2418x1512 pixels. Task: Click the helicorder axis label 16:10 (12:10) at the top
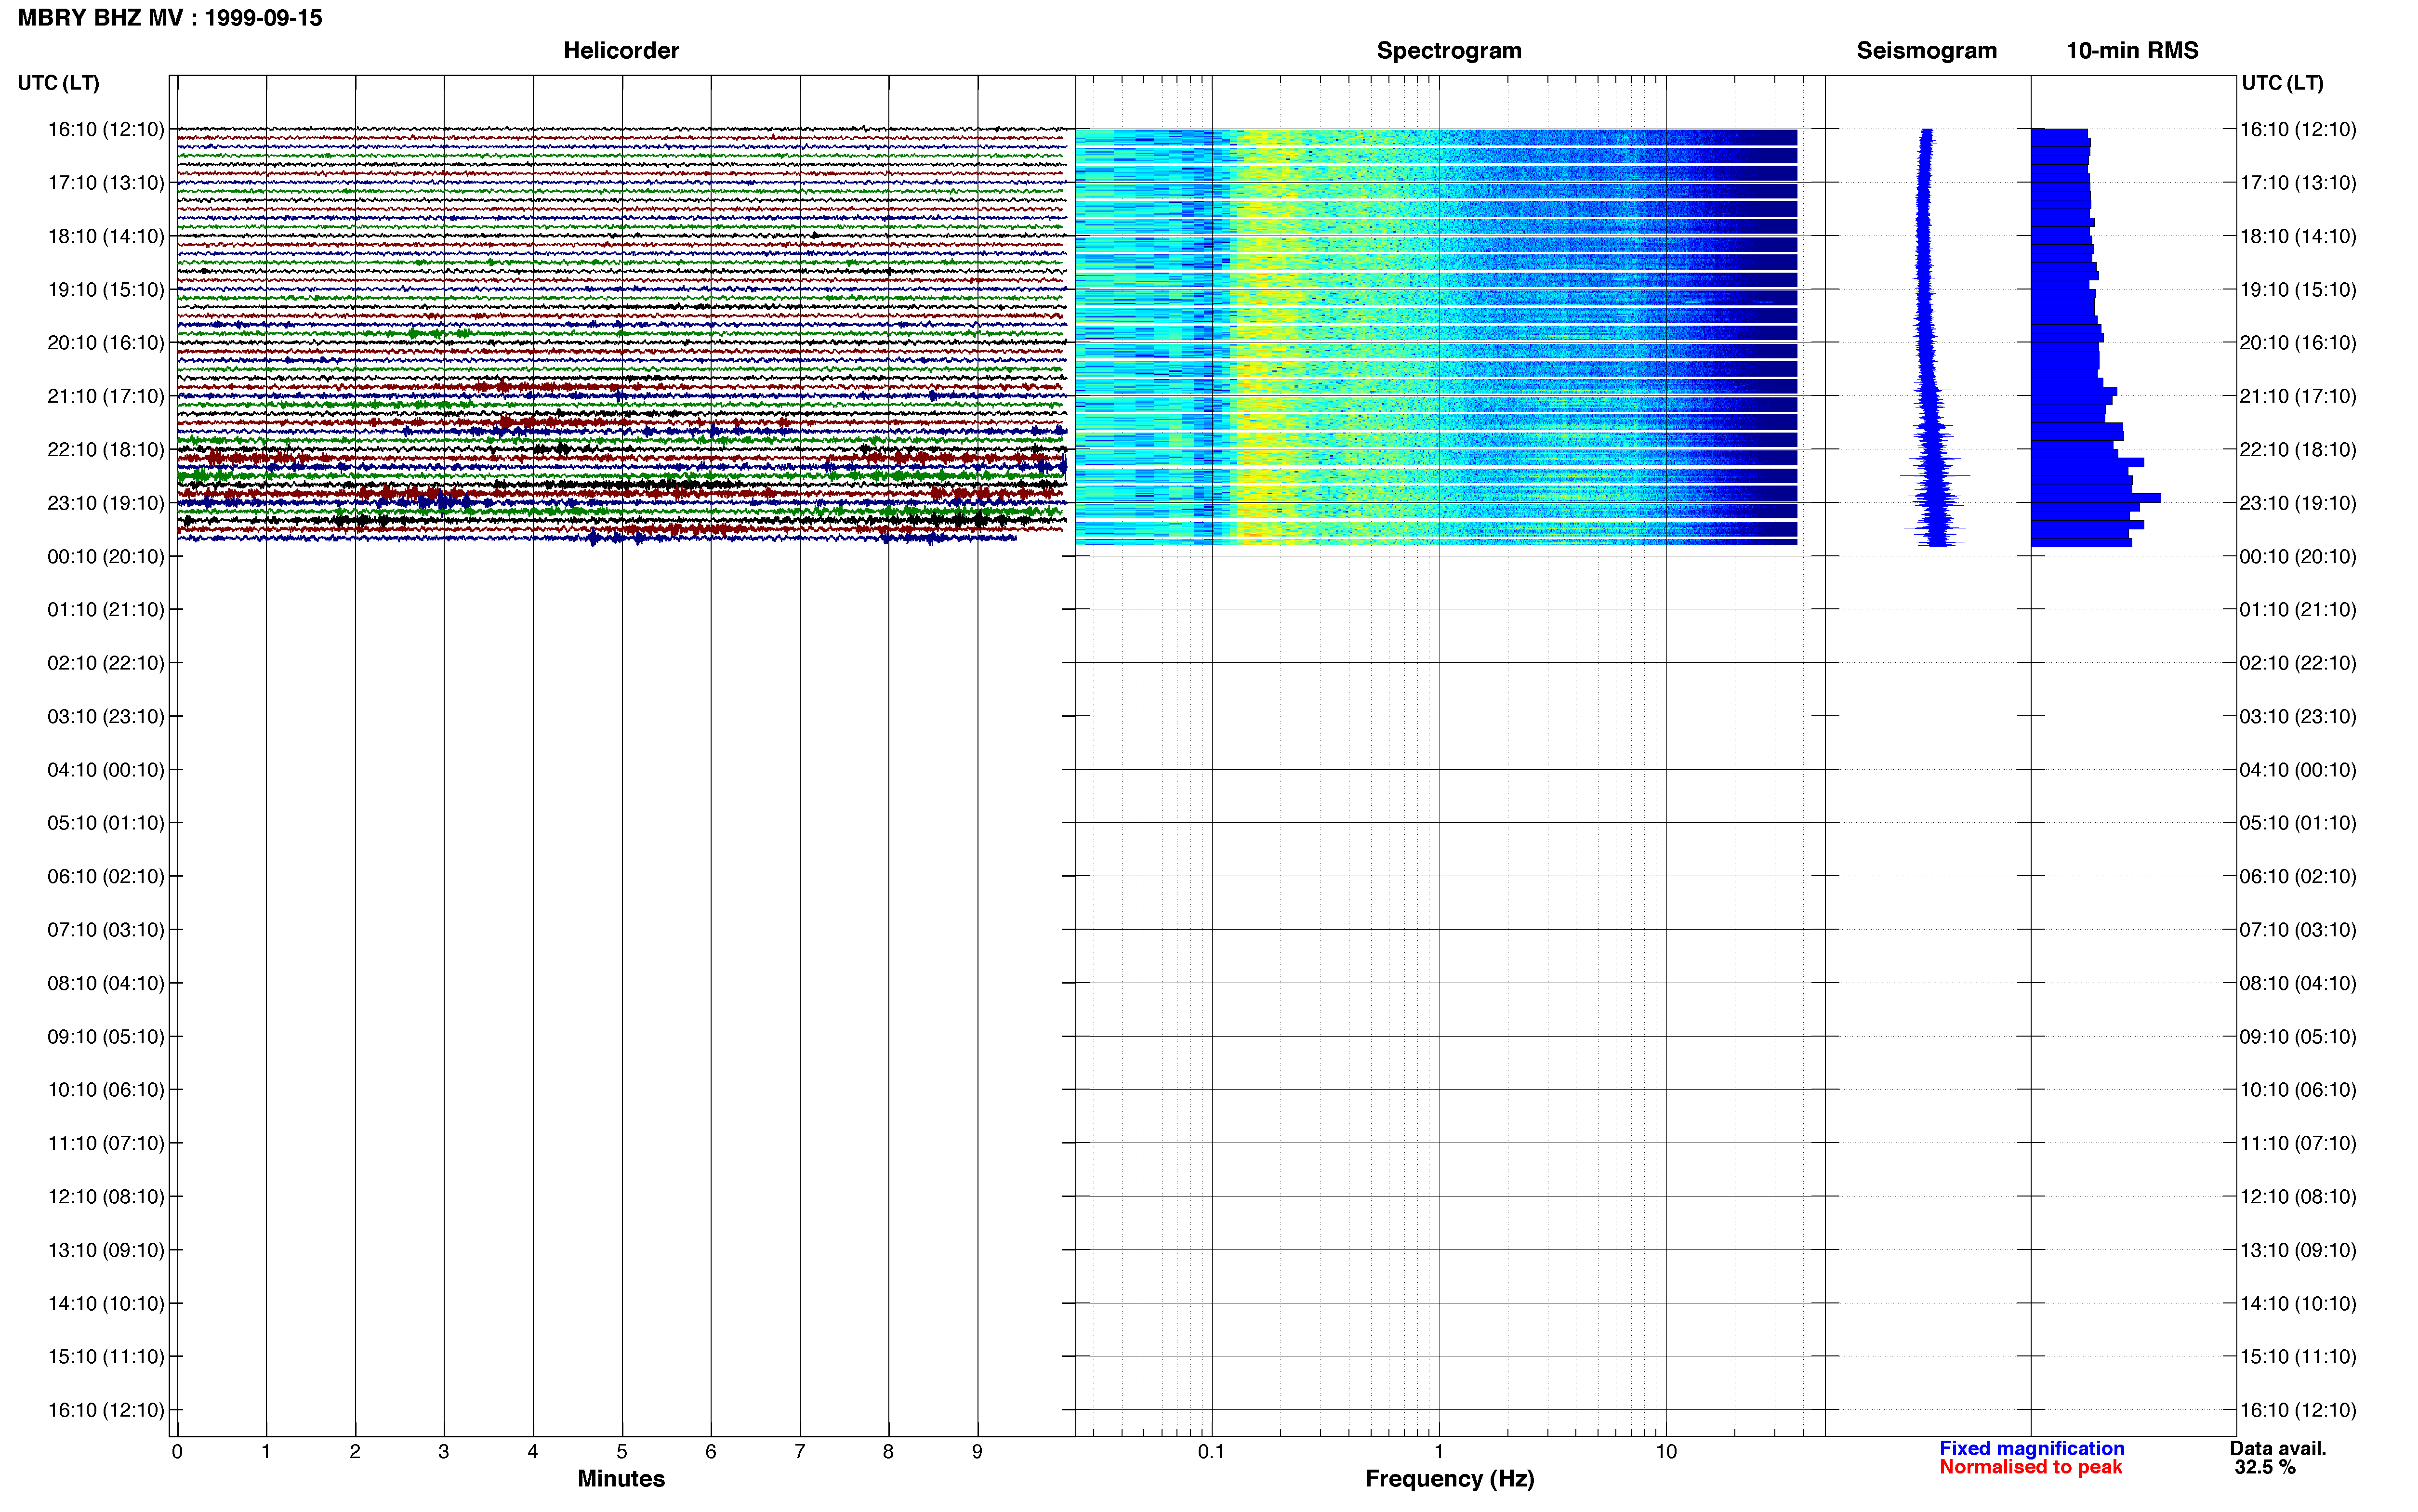(x=105, y=129)
